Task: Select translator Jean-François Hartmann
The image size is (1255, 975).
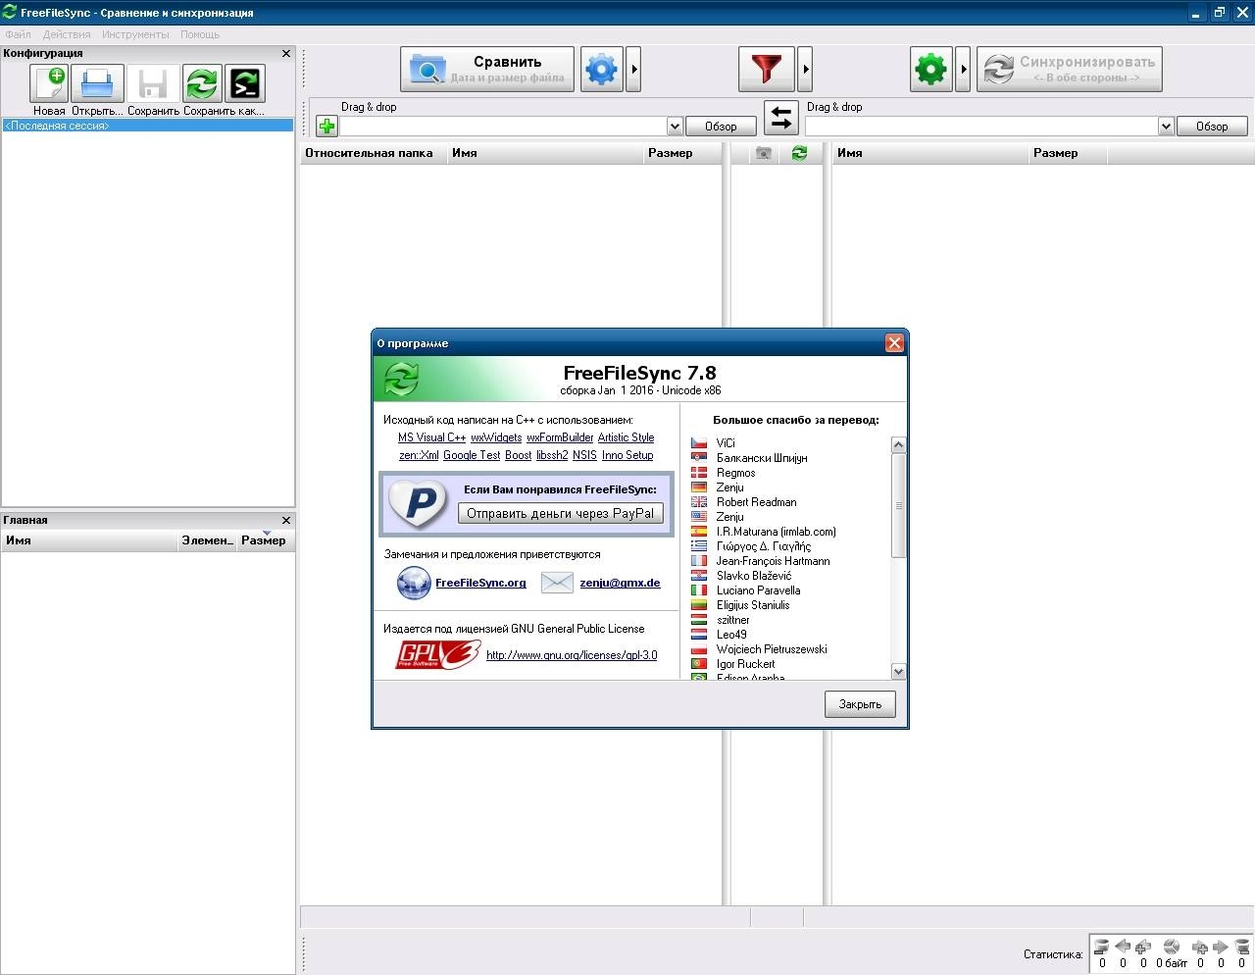Action: click(773, 561)
